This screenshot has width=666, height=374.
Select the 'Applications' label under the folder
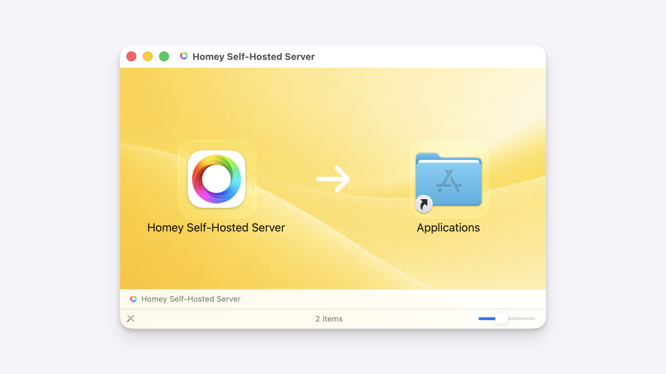coord(448,227)
